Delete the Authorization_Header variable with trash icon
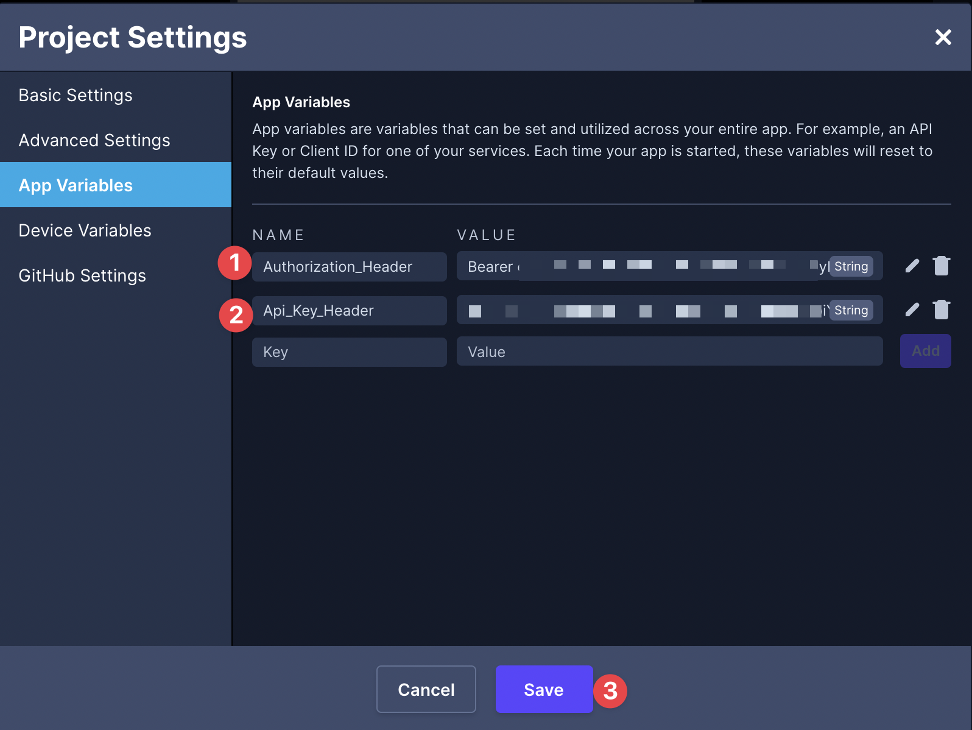The image size is (972, 730). tap(941, 266)
